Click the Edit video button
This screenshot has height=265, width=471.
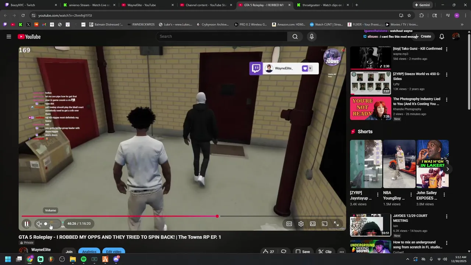(x=114, y=252)
